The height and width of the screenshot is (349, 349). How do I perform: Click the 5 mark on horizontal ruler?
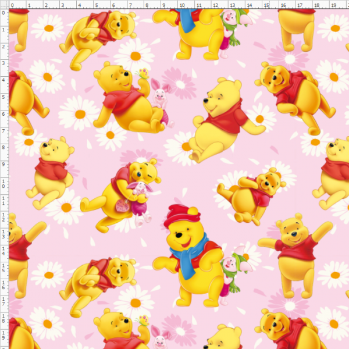pos(97,5)
